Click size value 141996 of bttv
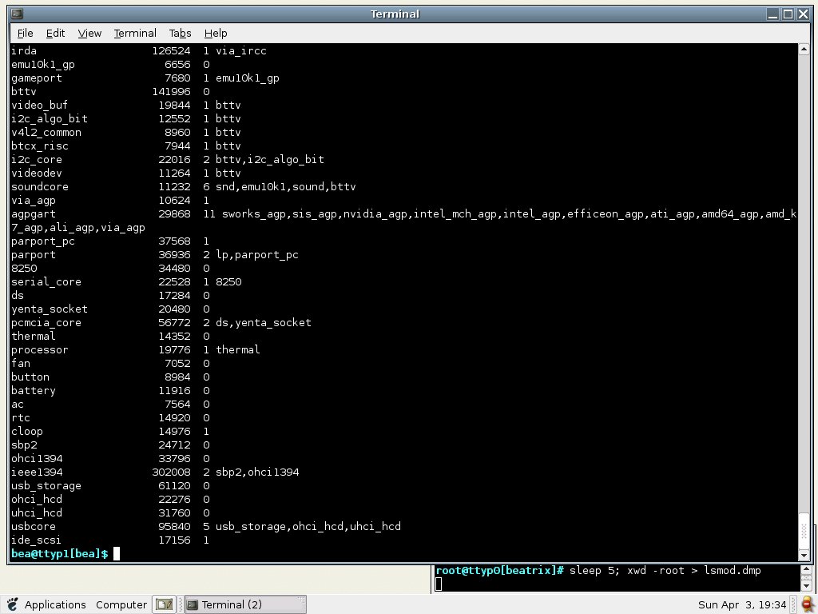This screenshot has height=614, width=818. pos(171,92)
